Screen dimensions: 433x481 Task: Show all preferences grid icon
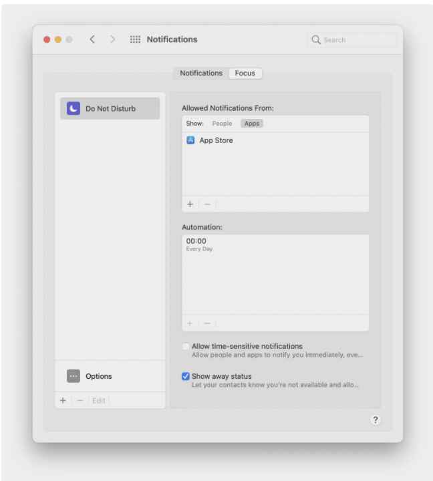(135, 39)
